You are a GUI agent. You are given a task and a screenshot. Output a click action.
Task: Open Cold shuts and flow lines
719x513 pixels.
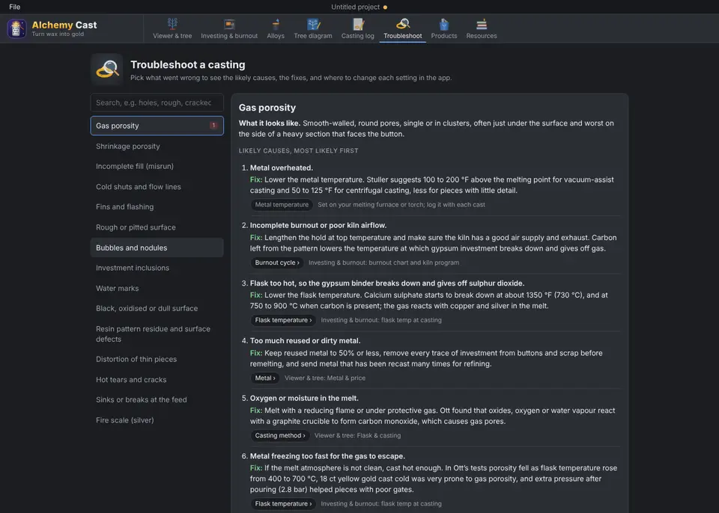point(157,186)
